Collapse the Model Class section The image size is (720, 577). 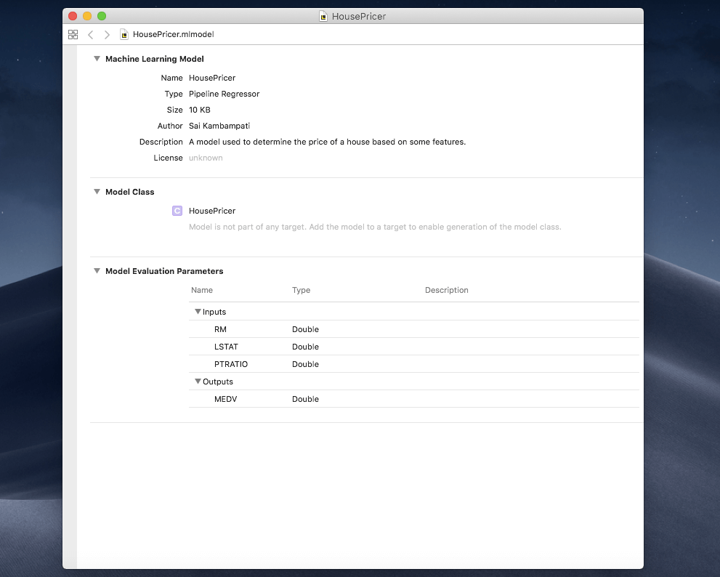[x=97, y=192]
